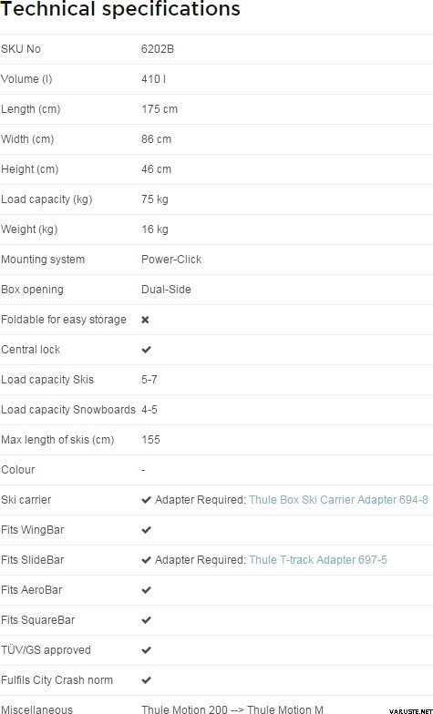This screenshot has width=433, height=714.
Task: Click the Central lock checkmark icon
Action: pyautogui.click(x=146, y=350)
